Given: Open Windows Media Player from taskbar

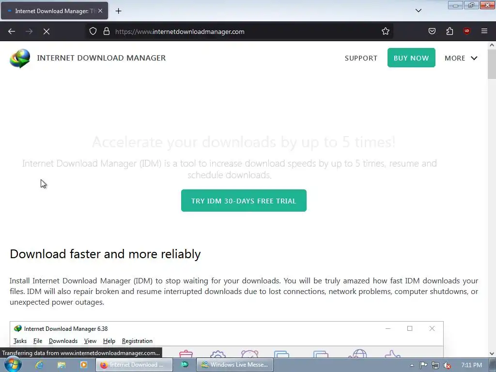Looking at the screenshot, I should (83, 365).
